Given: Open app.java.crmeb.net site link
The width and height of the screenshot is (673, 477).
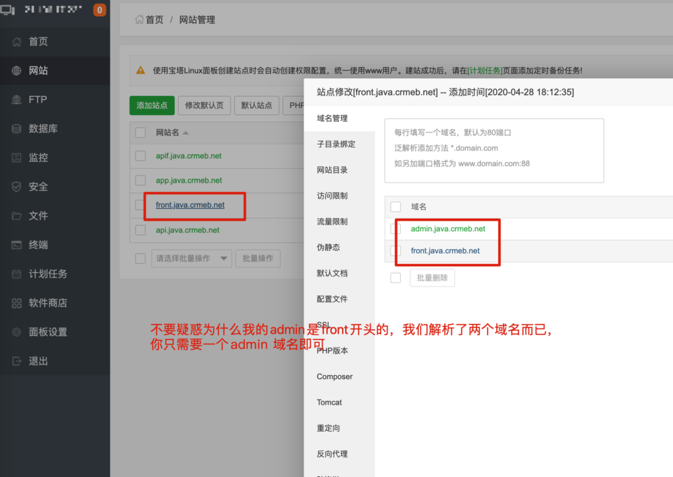Looking at the screenshot, I should click(x=189, y=180).
